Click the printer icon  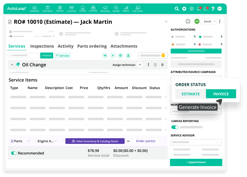[188, 21]
